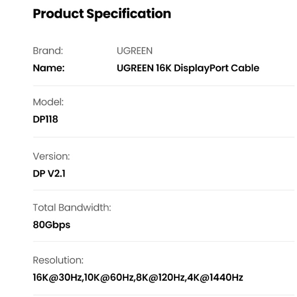Screen dimensions: 297x297
Task: Click the Model: field label
Action: click(48, 102)
